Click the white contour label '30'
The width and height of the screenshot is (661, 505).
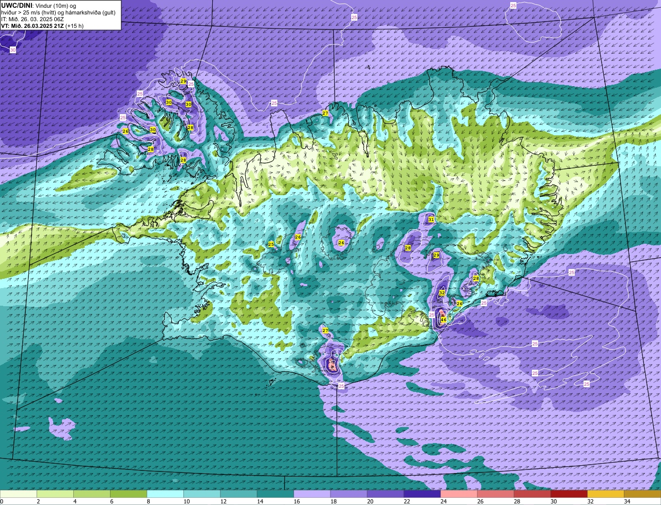pos(12,50)
